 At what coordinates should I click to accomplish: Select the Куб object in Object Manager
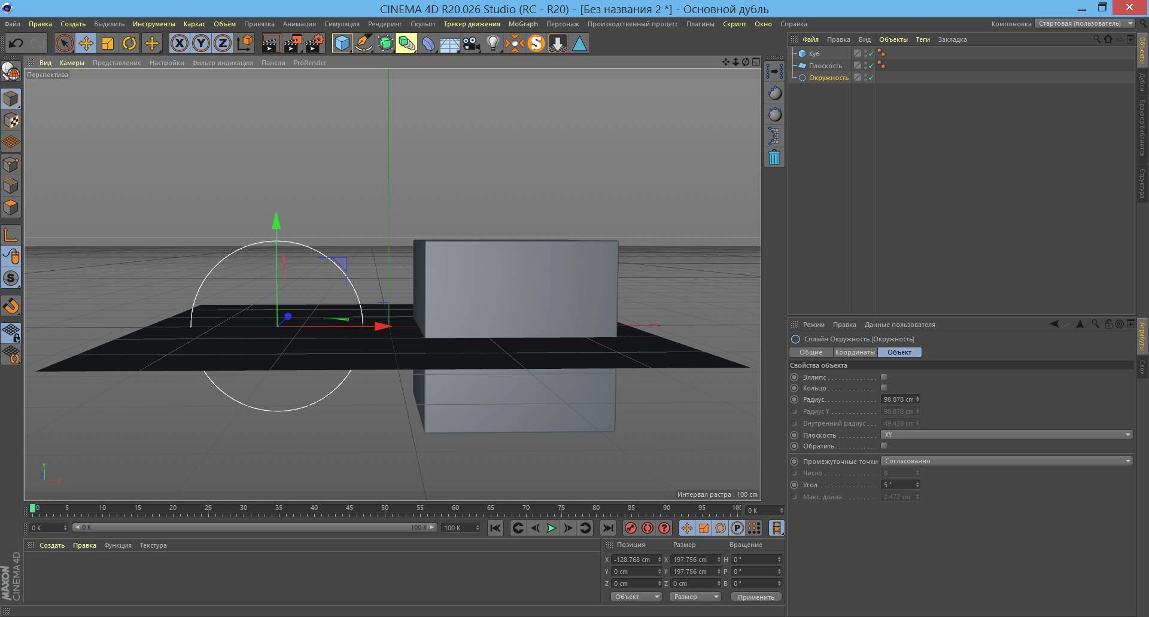click(x=814, y=54)
